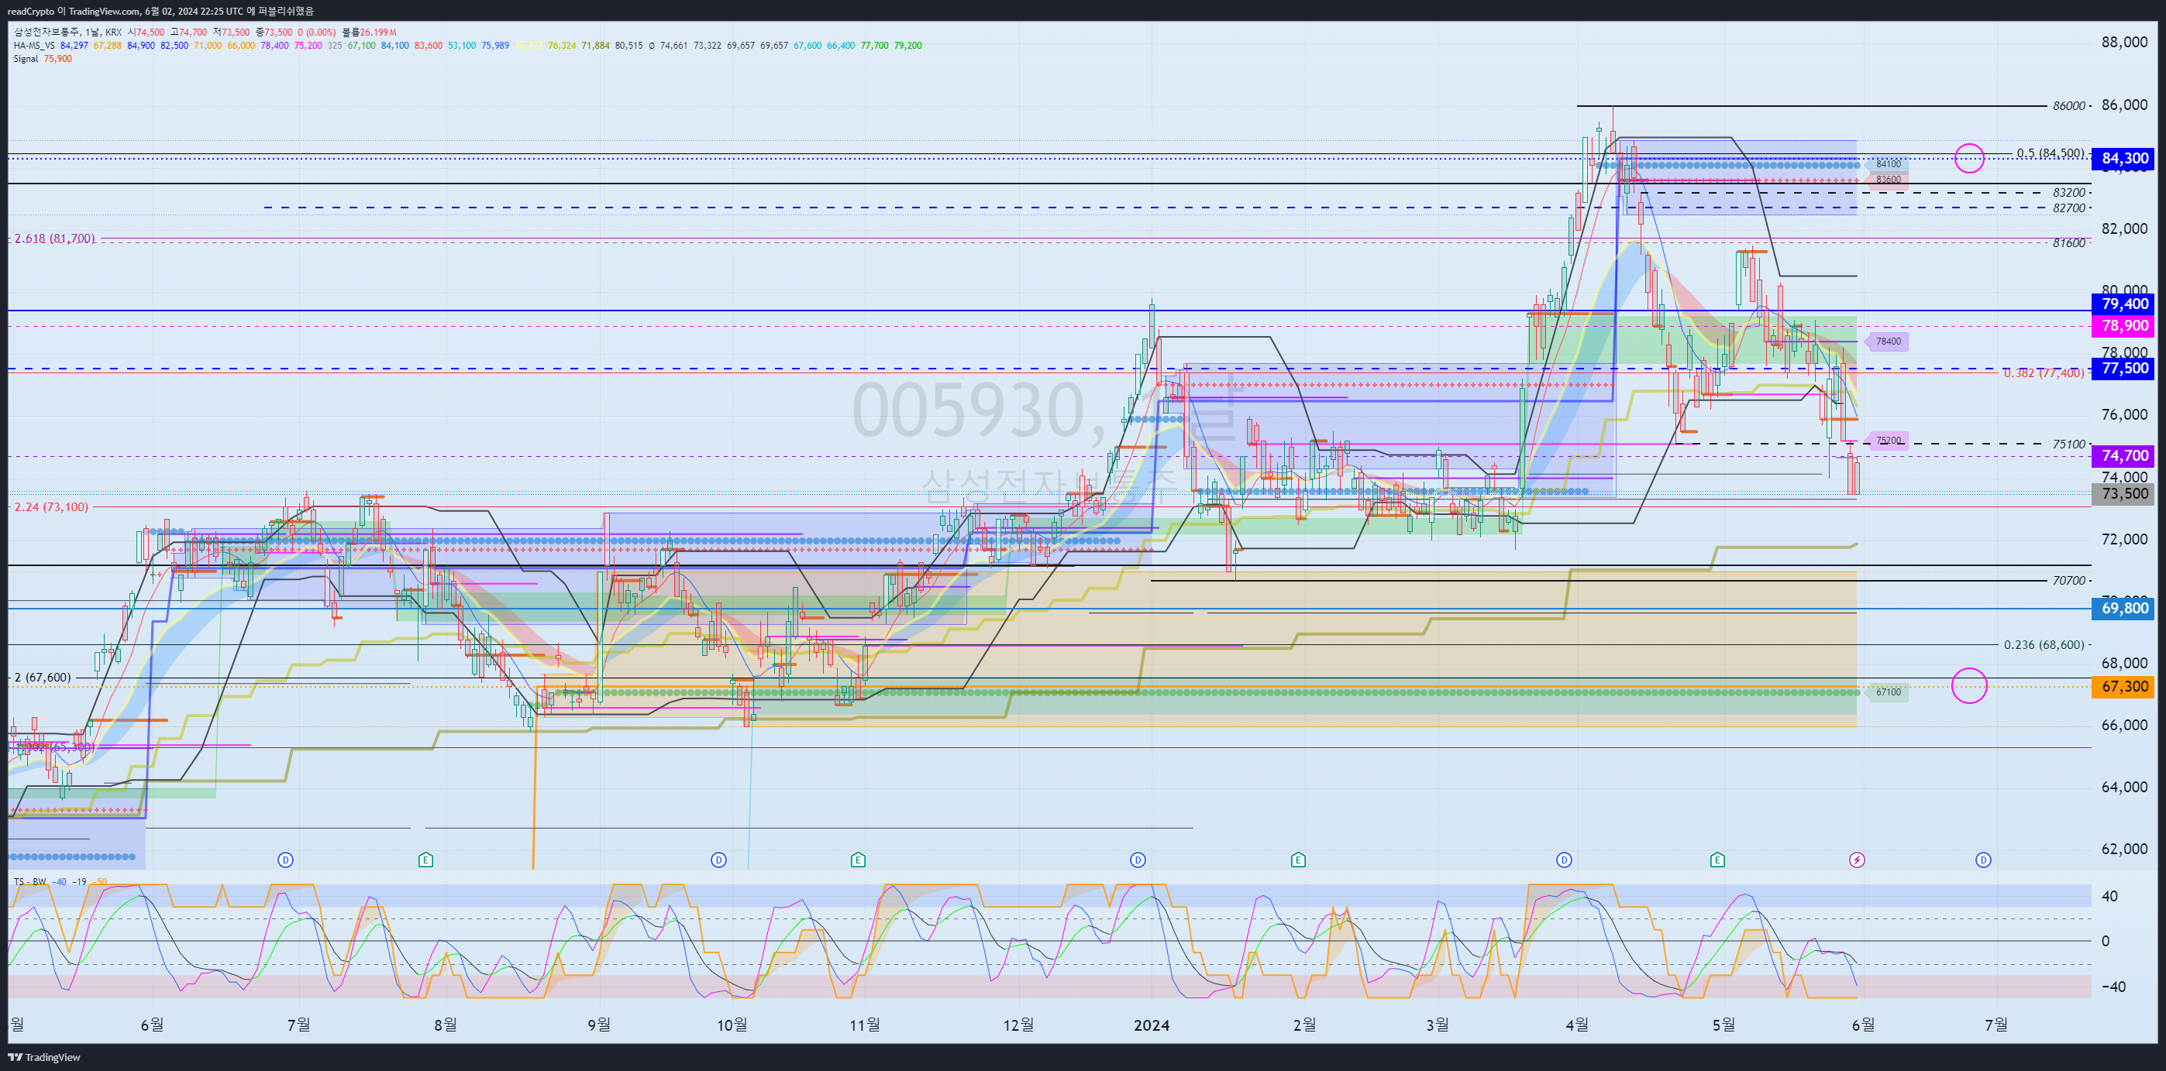Click the 12월 label on time axis

(1018, 1025)
